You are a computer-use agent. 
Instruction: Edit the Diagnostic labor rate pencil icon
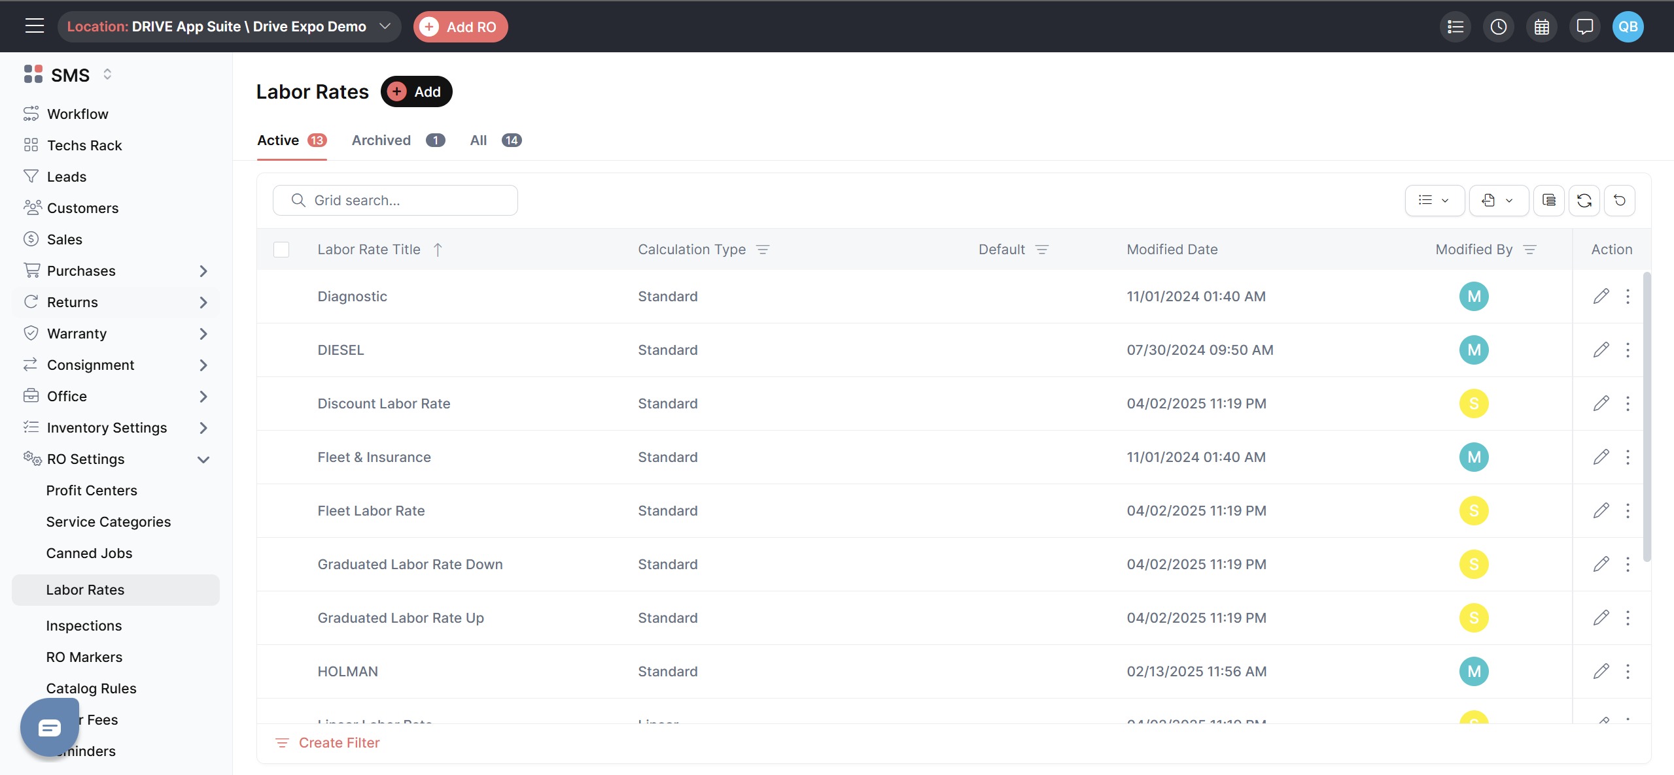1601,296
